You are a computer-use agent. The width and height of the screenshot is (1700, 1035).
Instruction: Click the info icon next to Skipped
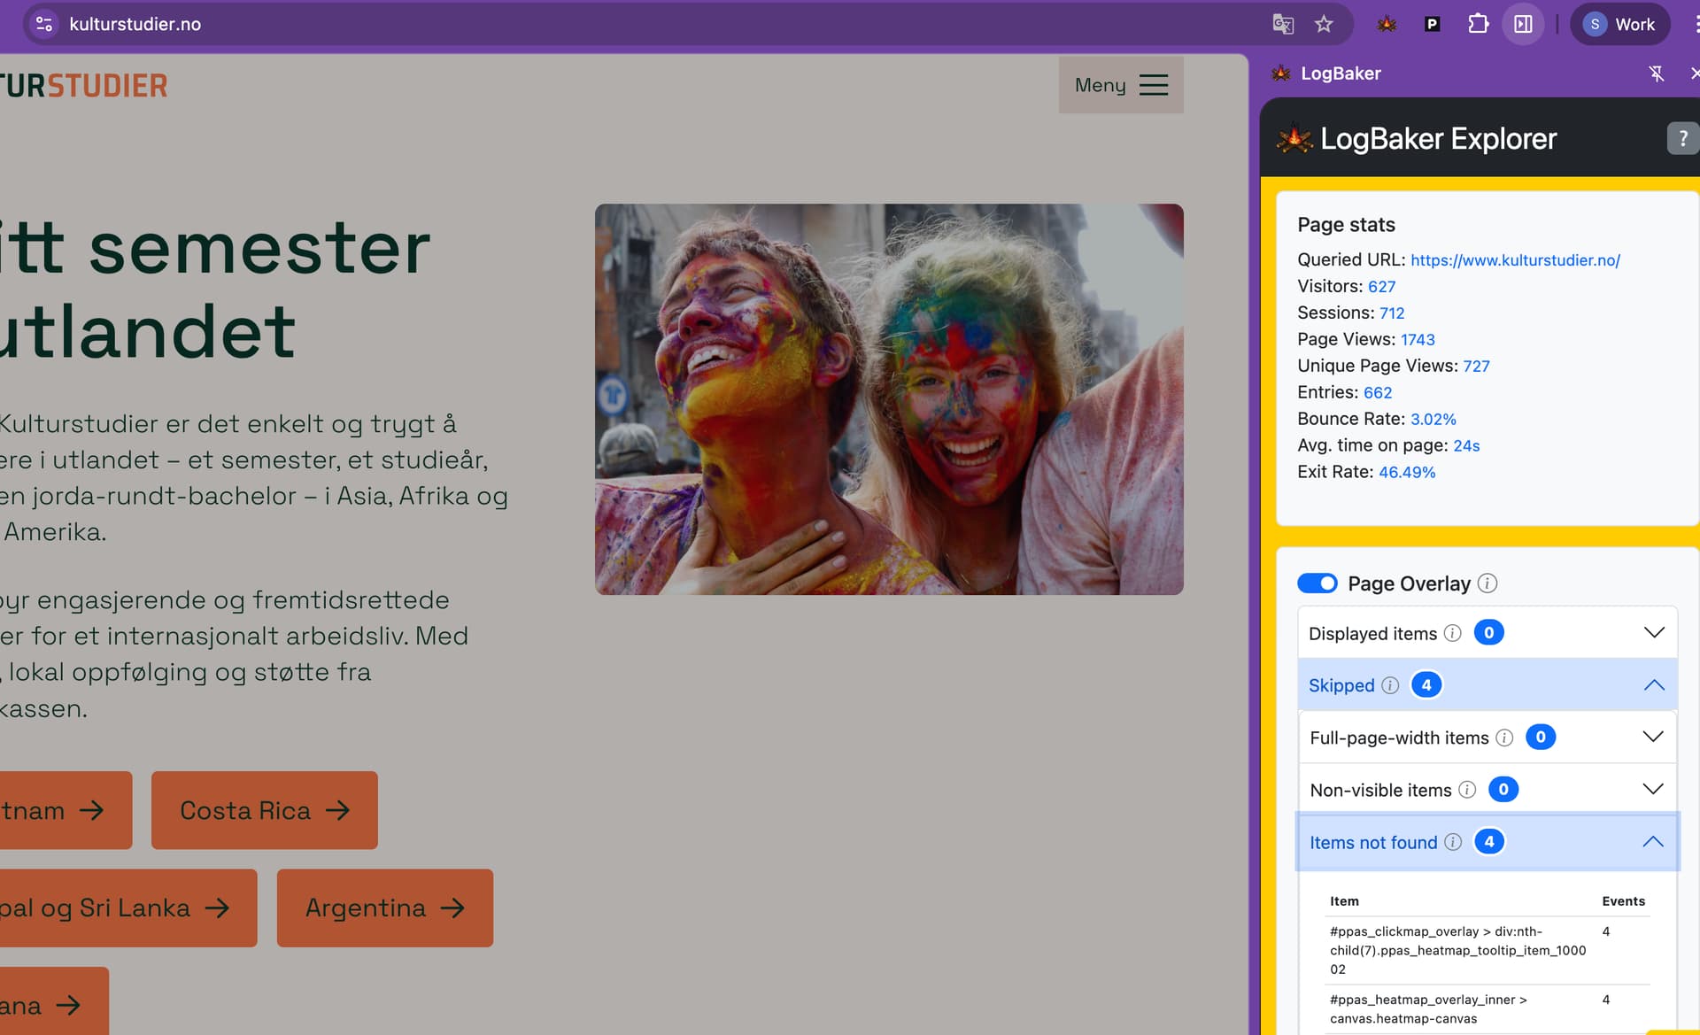pos(1390,685)
